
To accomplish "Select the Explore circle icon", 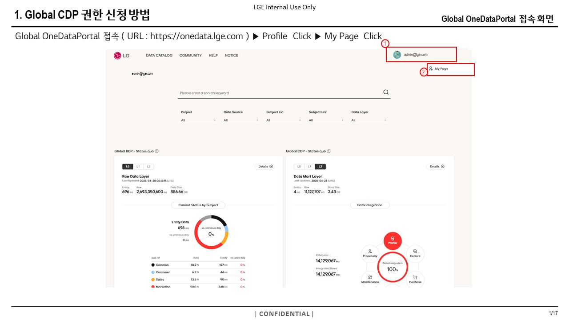I will [x=415, y=253].
